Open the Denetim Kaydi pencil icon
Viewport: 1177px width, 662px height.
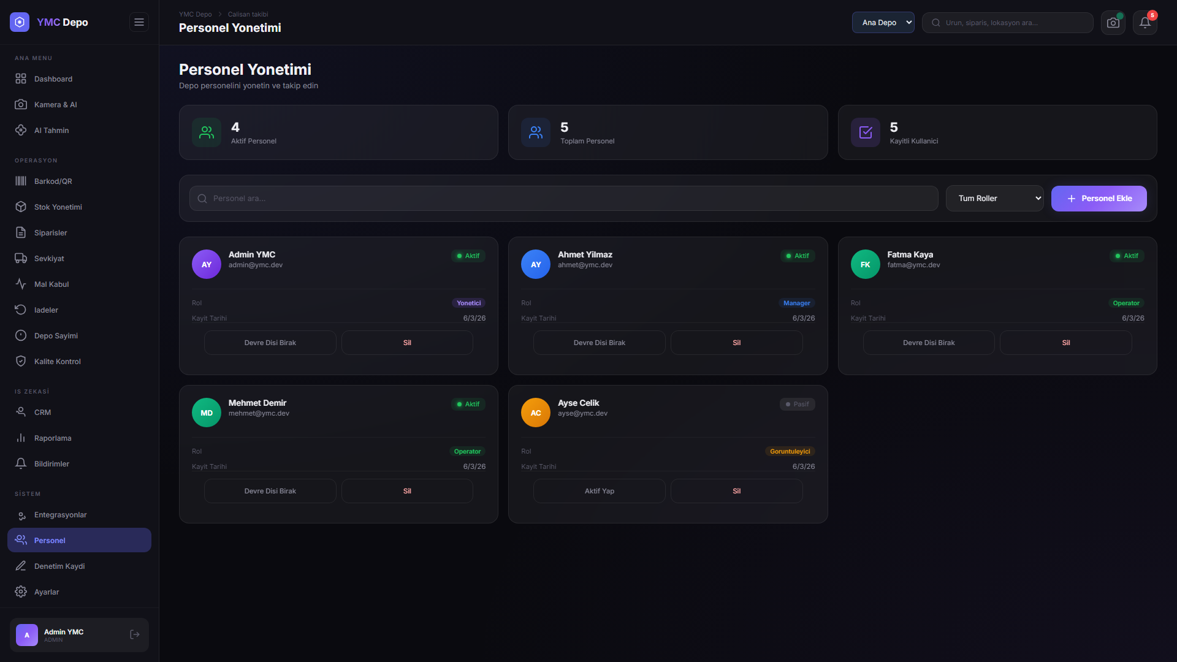[21, 566]
